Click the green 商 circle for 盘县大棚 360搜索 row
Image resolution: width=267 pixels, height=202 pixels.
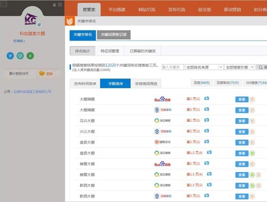[x=252, y=153]
